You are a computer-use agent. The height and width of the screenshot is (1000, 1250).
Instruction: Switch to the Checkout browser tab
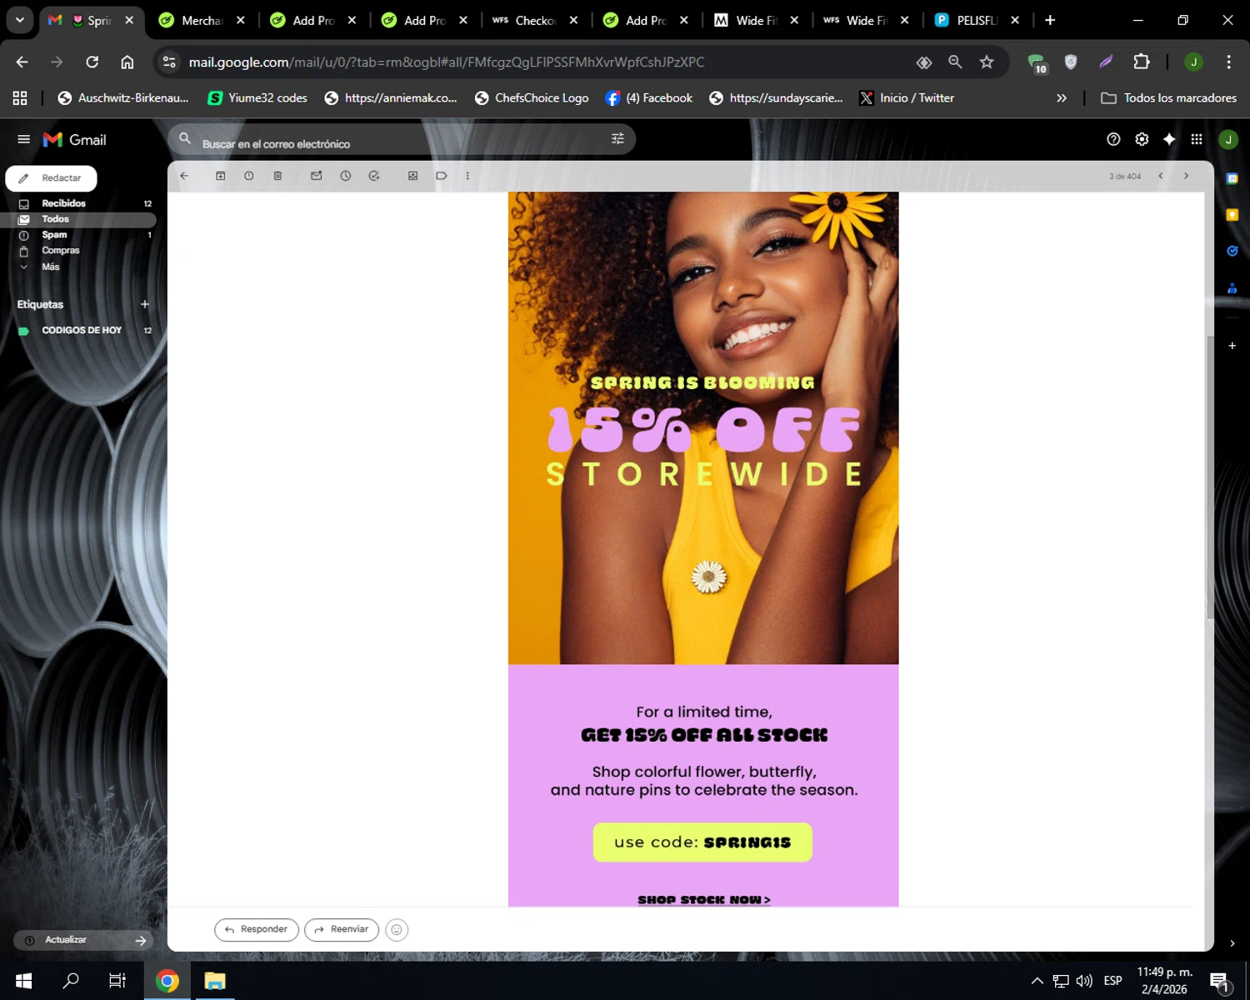pyautogui.click(x=536, y=20)
